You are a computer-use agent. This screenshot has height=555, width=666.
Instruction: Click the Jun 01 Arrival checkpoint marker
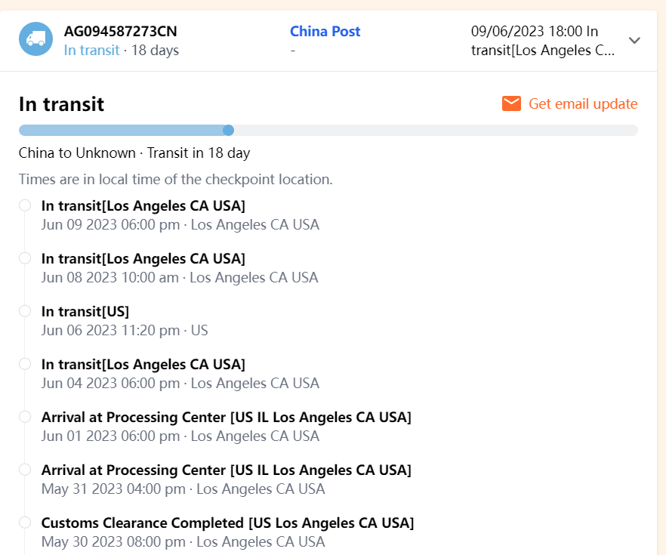(x=25, y=417)
